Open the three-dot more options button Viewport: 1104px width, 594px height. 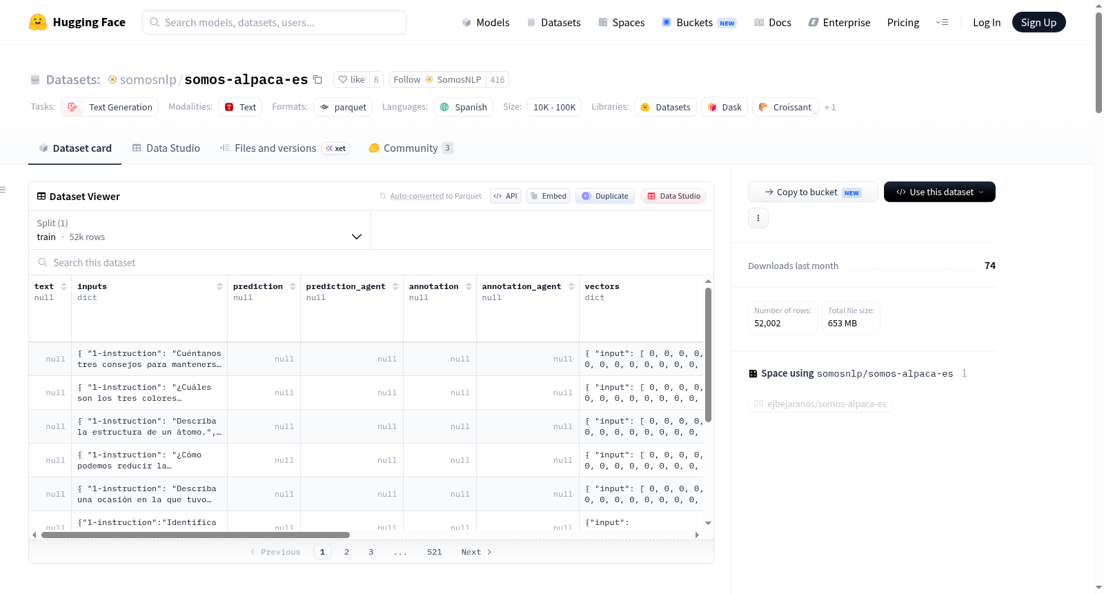pos(758,218)
